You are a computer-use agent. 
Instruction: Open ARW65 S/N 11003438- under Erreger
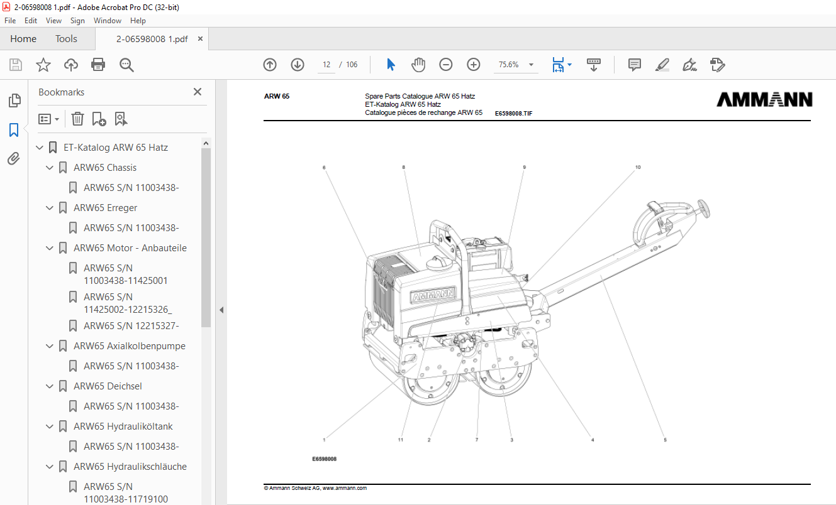click(131, 228)
